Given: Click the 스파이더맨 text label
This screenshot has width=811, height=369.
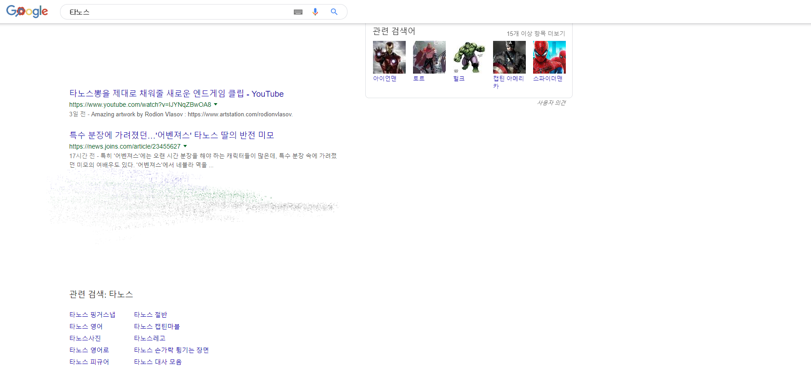Looking at the screenshot, I should click(548, 79).
